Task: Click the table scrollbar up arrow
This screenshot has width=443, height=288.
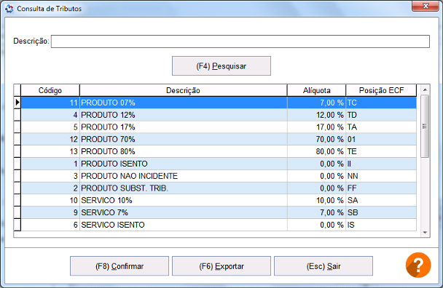Action: [425, 89]
